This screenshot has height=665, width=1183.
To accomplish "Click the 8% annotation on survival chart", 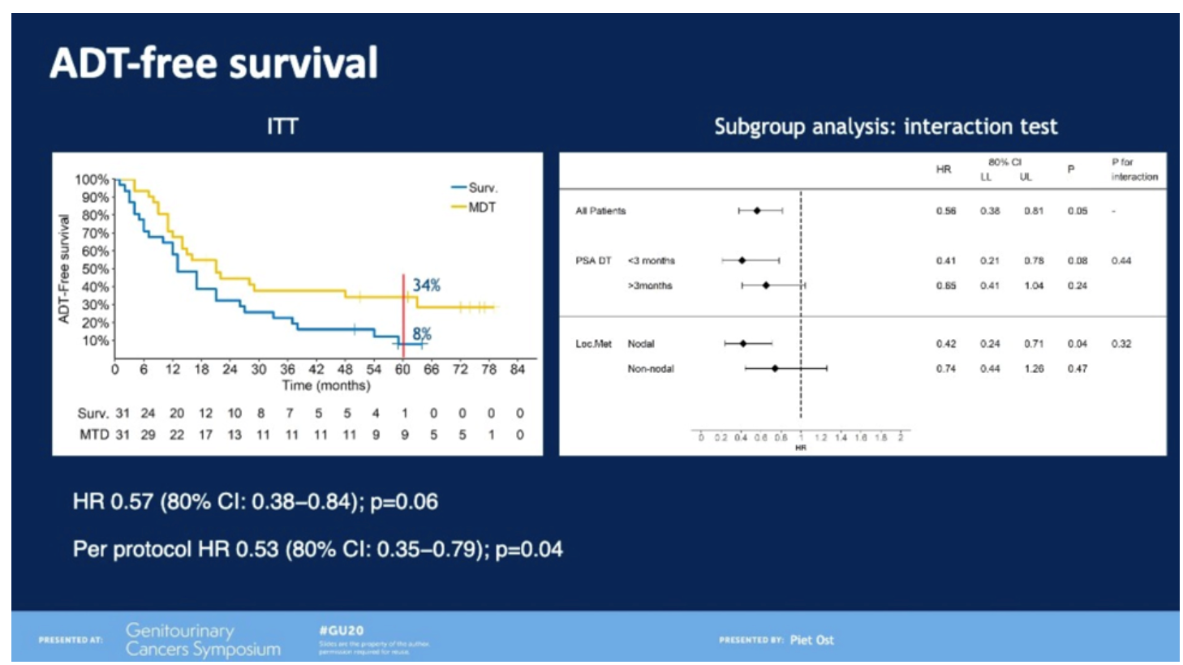I will [x=422, y=334].
